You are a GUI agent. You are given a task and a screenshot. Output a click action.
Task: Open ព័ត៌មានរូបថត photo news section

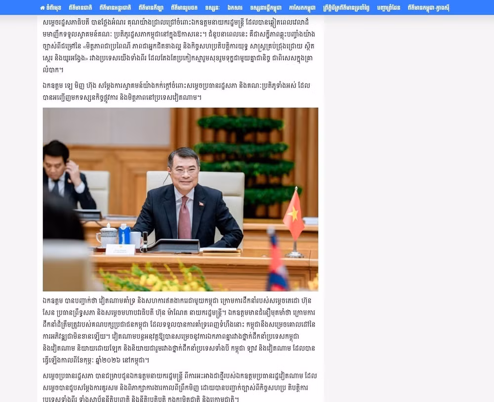(x=184, y=7)
